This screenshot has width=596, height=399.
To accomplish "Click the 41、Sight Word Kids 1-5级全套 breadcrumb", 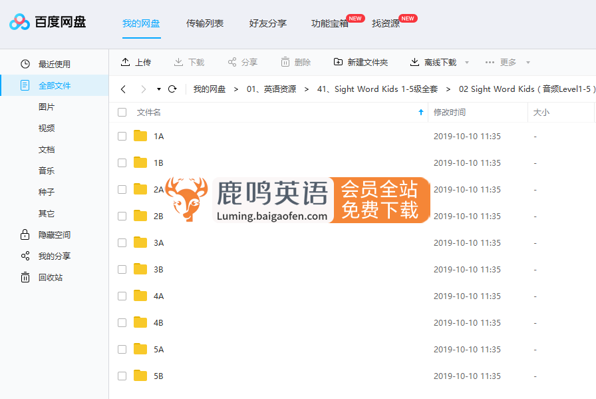I will tap(377, 89).
